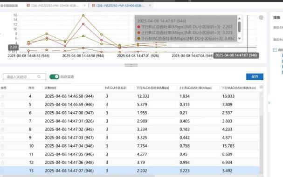The image size is (283, 177).
Task: Click the operation icon in row 9
Action: (2, 138)
